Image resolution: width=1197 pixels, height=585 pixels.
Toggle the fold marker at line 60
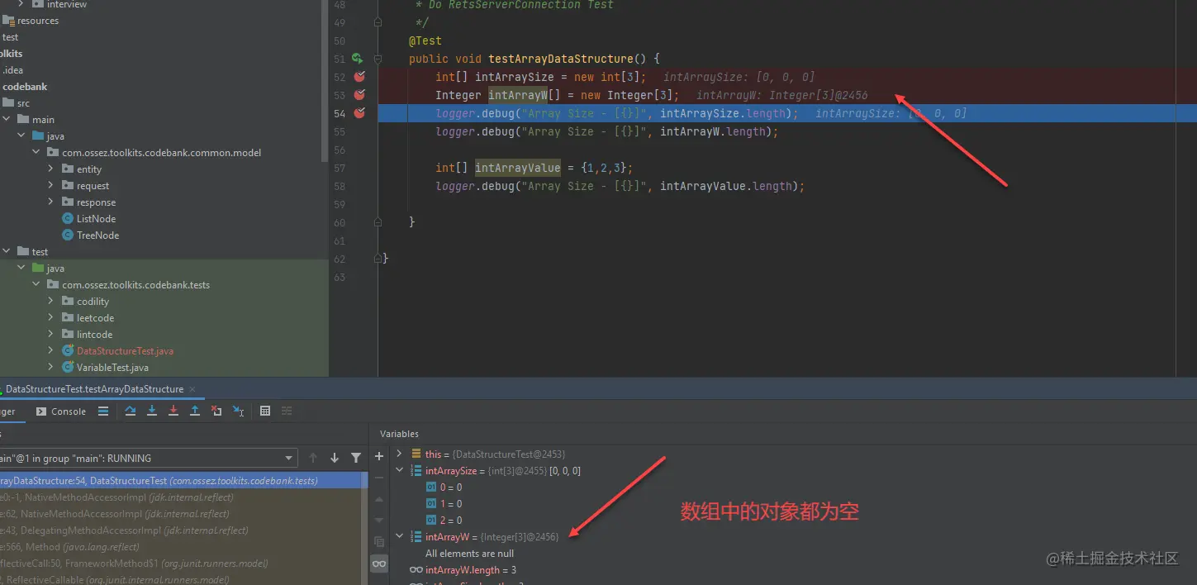coord(378,222)
